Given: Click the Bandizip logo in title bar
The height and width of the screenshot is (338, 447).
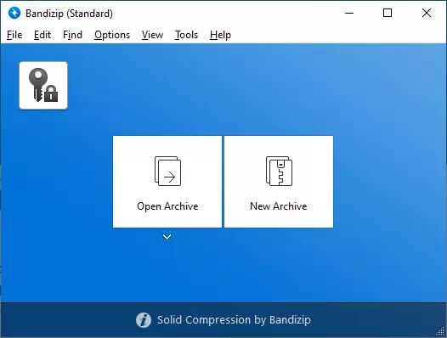Looking at the screenshot, I should coord(14,13).
